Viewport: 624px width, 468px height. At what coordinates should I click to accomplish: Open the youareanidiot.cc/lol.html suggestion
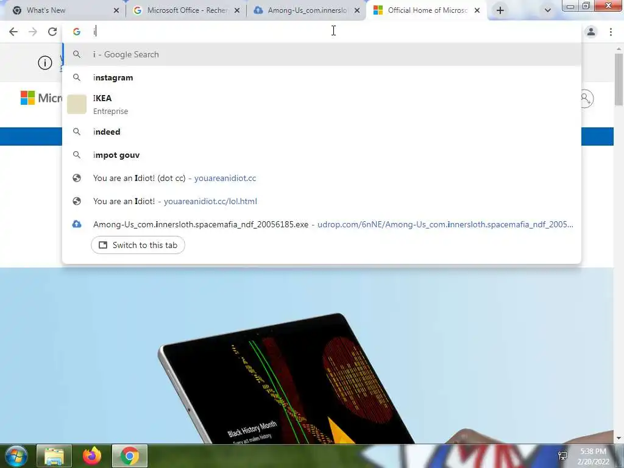322,201
